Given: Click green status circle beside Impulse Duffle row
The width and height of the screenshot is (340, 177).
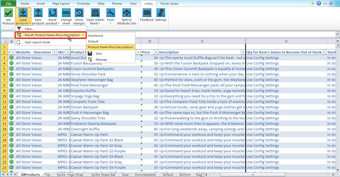Looking at the screenshot, I should pos(11,91).
